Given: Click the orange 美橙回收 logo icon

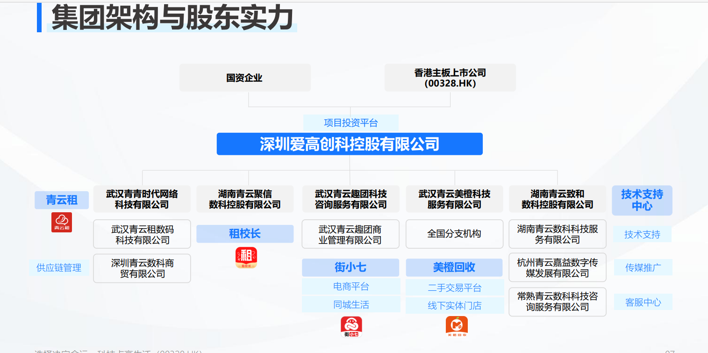Looking at the screenshot, I should click(457, 327).
